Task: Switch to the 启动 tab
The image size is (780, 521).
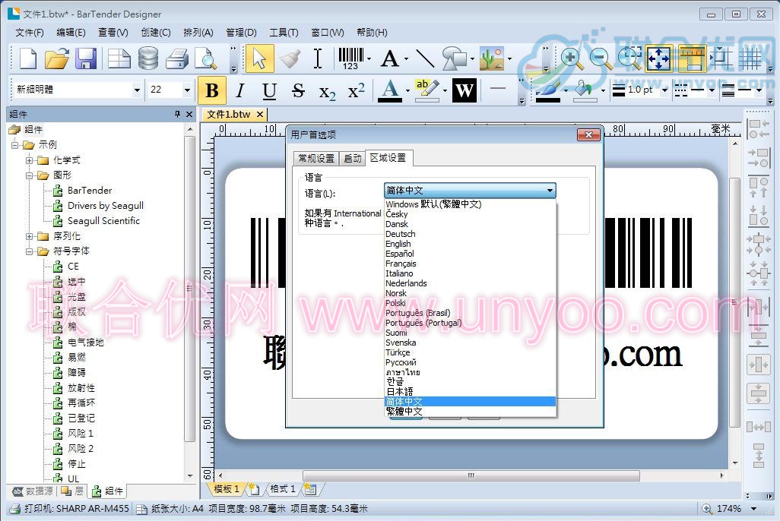Action: 352,159
